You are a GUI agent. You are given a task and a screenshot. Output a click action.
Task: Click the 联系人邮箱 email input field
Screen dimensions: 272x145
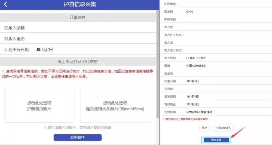[92, 28]
